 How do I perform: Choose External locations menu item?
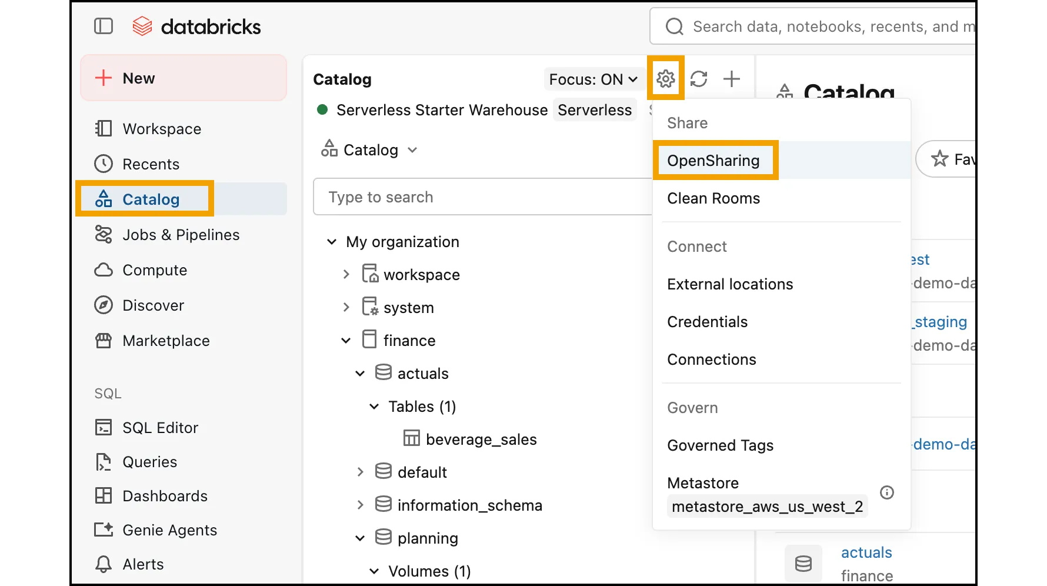point(782,284)
